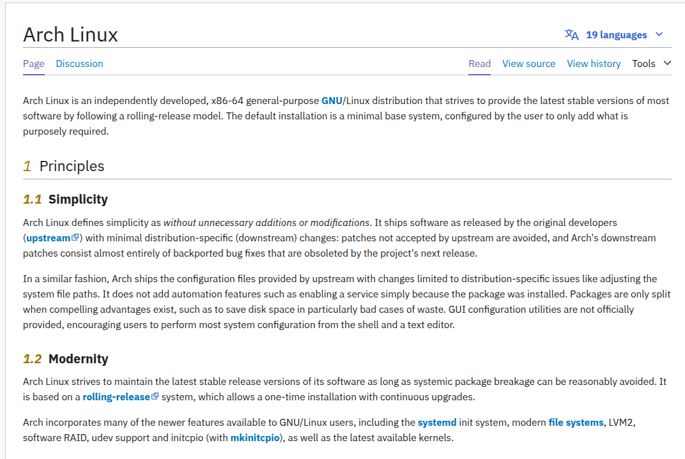Open the View source tab
The height and width of the screenshot is (459, 685).
click(x=528, y=64)
